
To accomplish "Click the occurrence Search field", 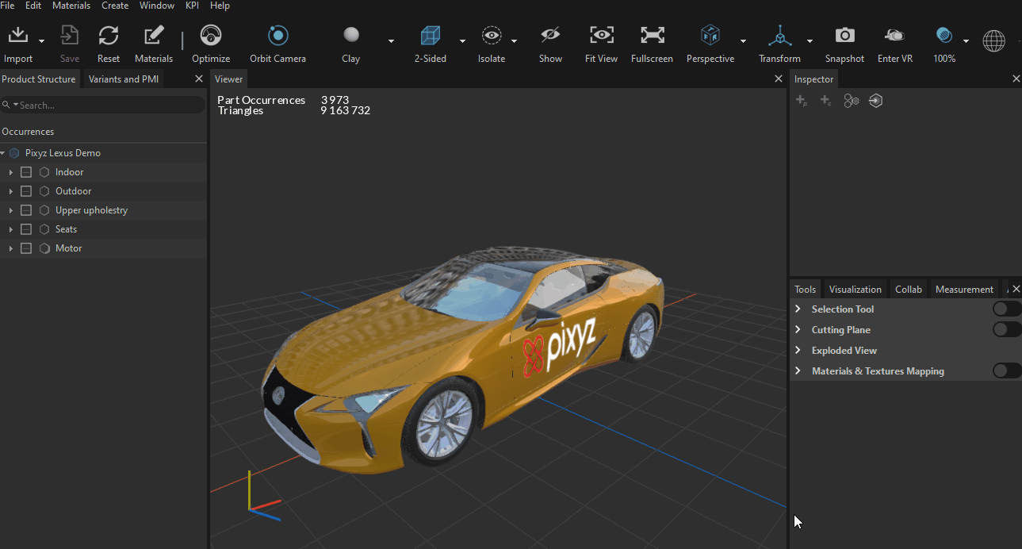I will pos(103,105).
